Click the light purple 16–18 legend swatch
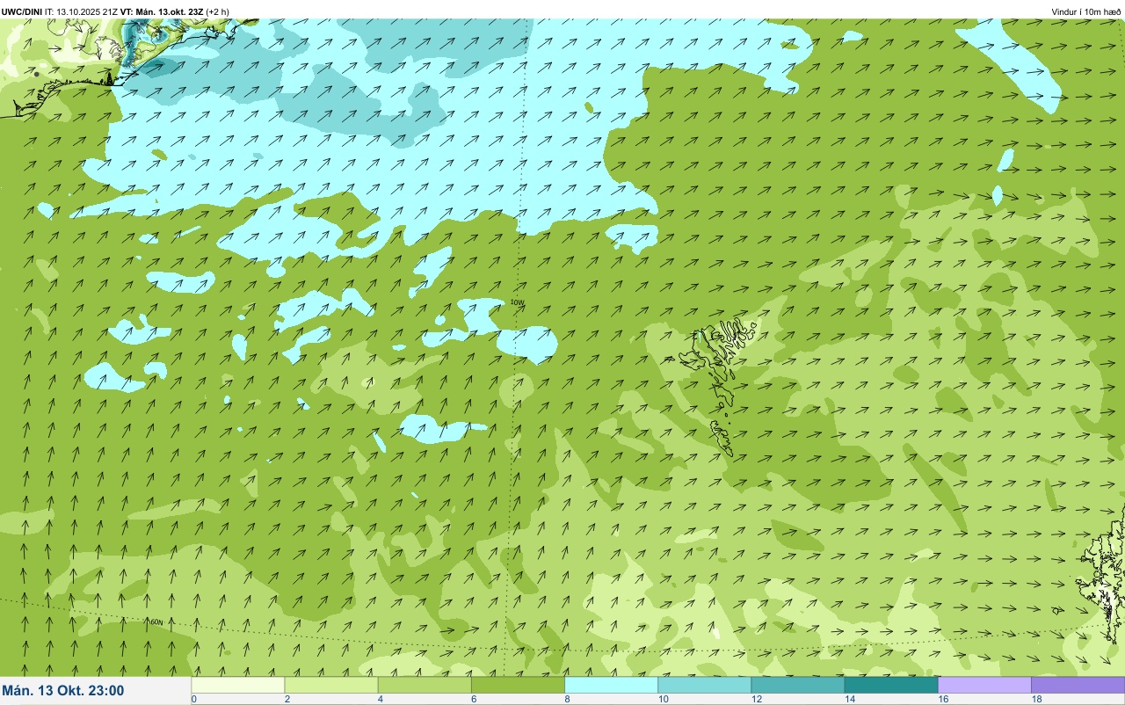The height and width of the screenshot is (705, 1125). (x=984, y=685)
